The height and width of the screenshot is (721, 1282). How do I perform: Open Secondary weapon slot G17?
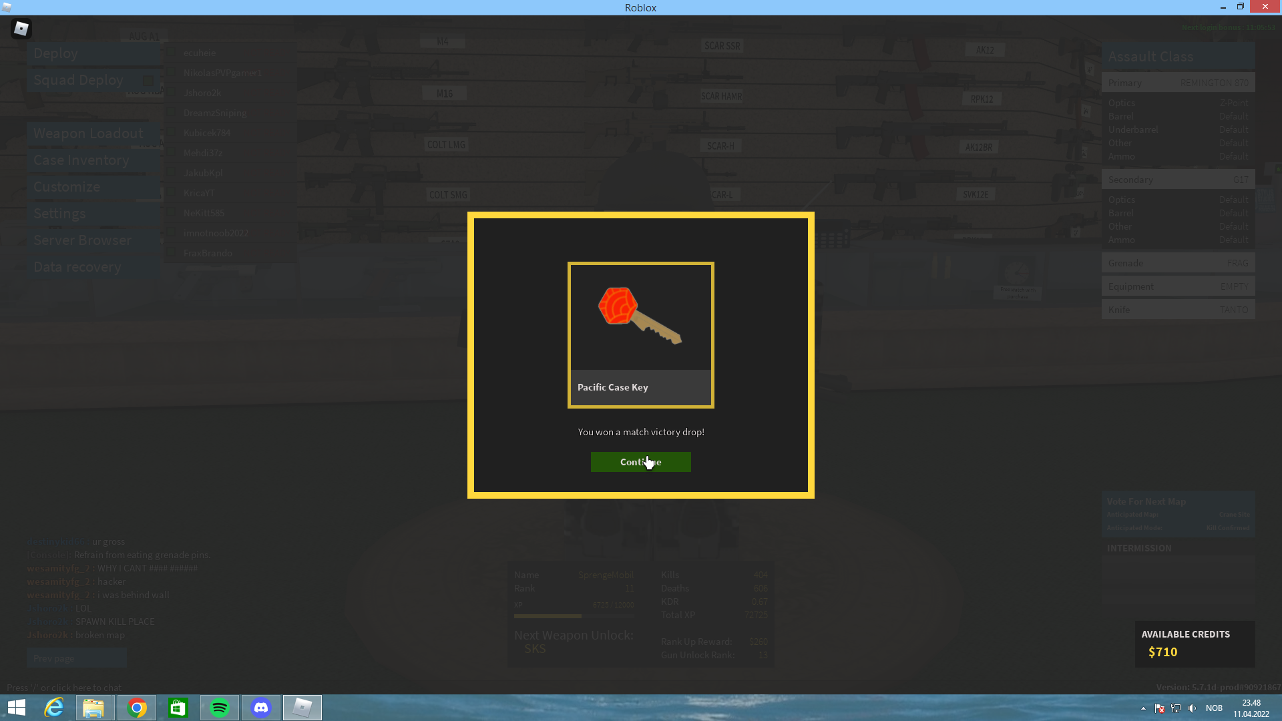tap(1178, 180)
